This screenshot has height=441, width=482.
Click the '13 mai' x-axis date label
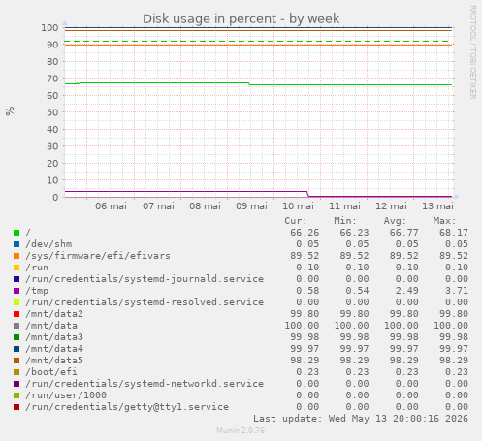[x=437, y=206]
